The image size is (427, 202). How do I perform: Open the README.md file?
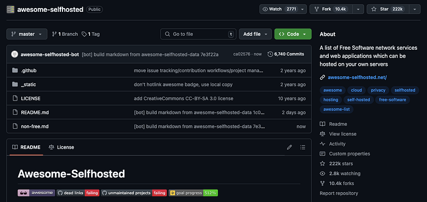coord(35,112)
